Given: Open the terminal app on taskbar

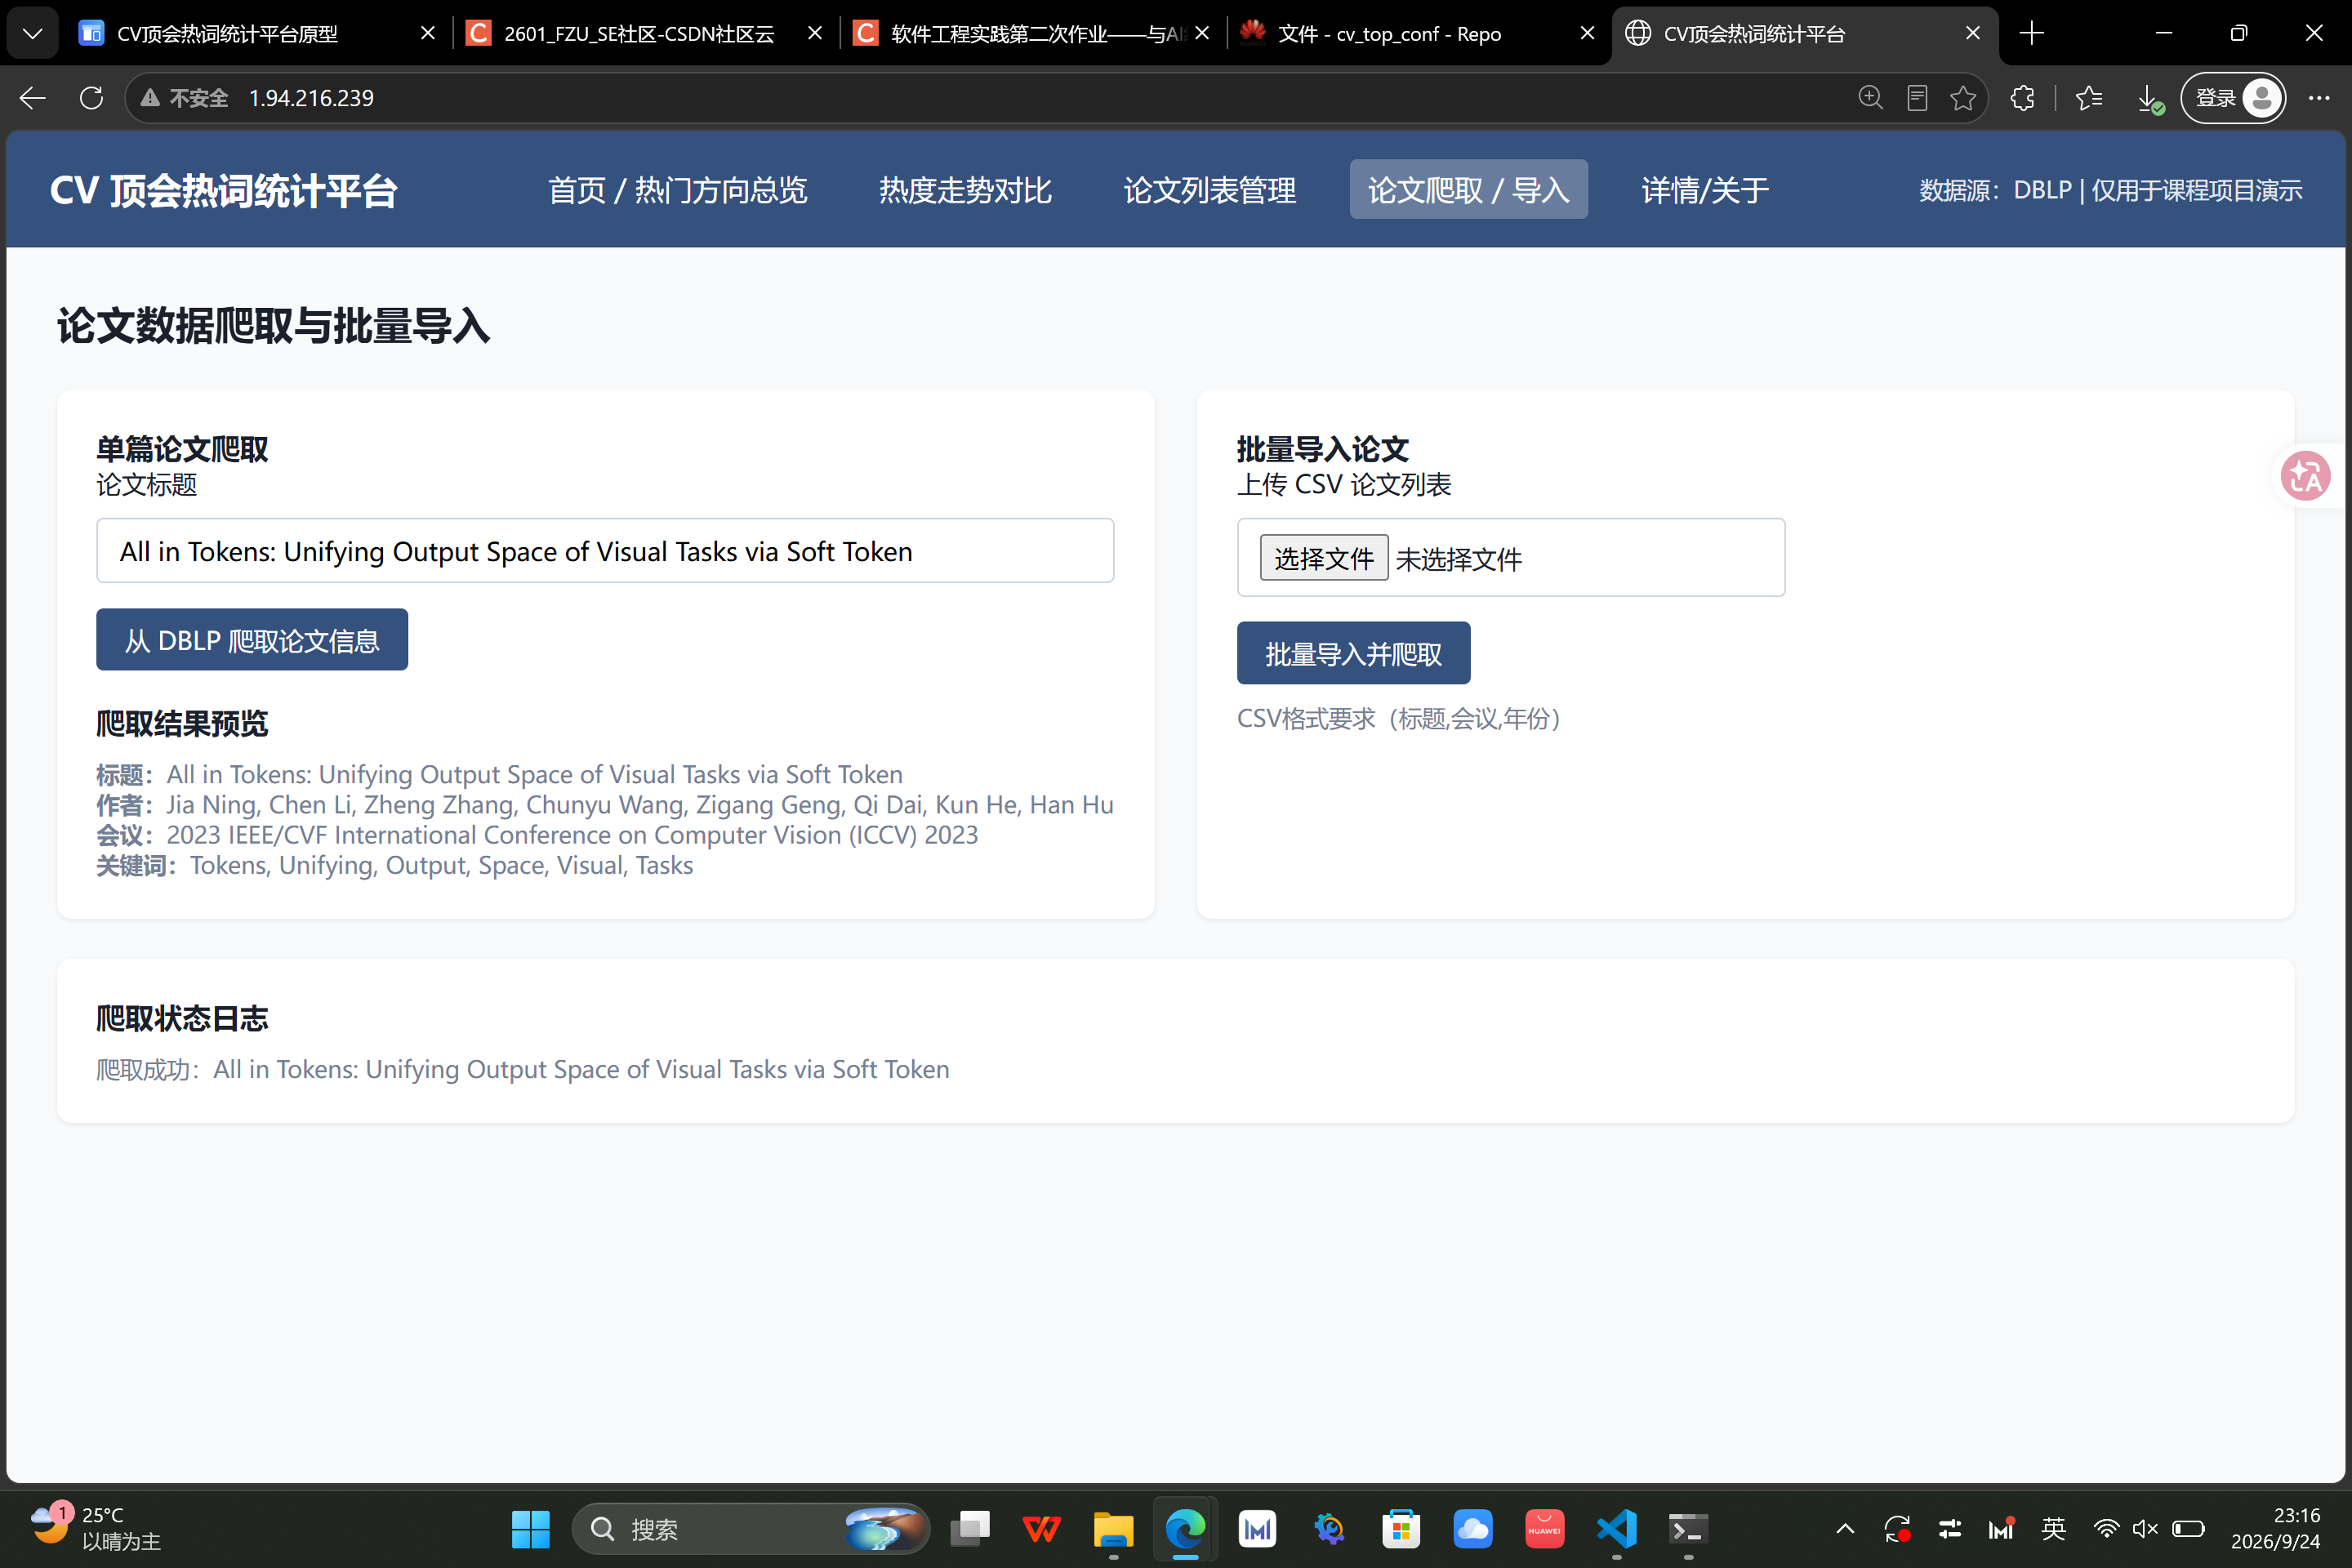Looking at the screenshot, I should 1688,1528.
